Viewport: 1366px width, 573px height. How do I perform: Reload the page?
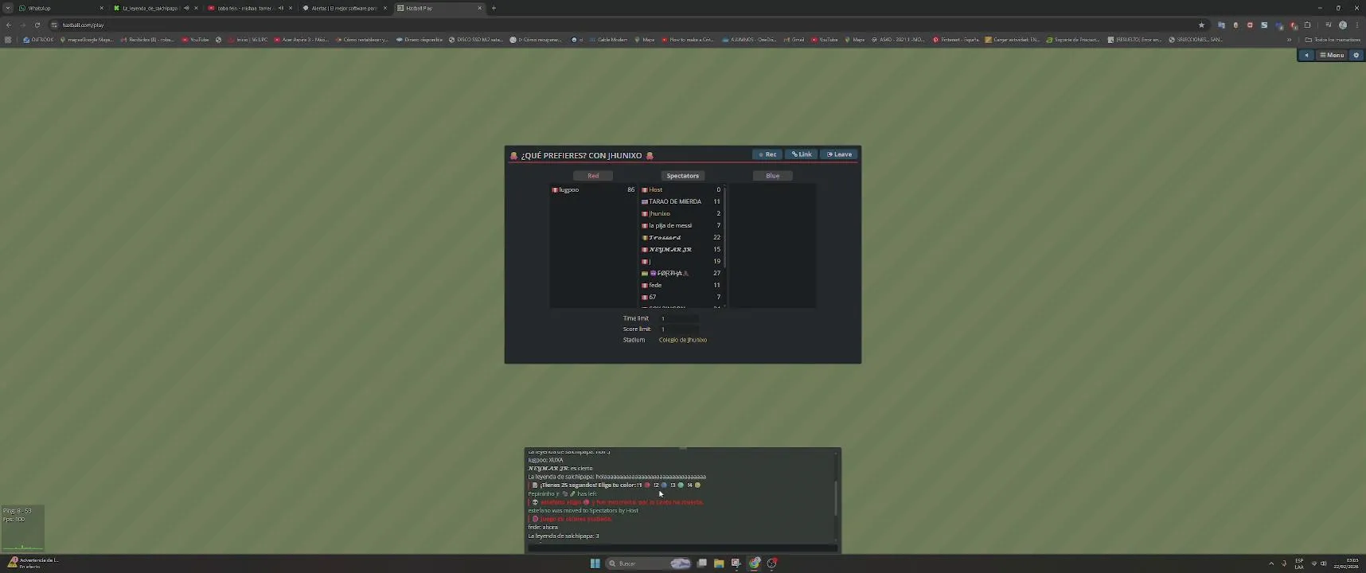click(x=37, y=25)
